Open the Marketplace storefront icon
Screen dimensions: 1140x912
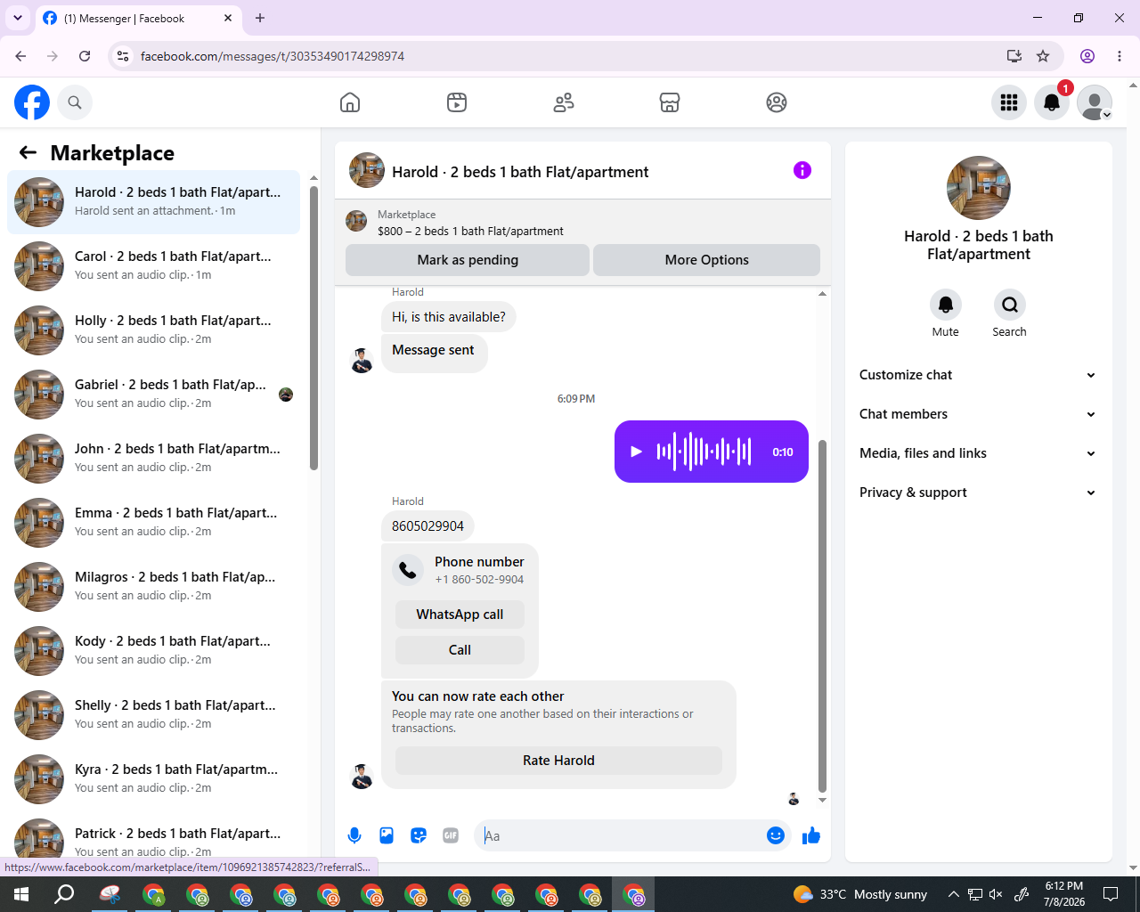point(670,102)
